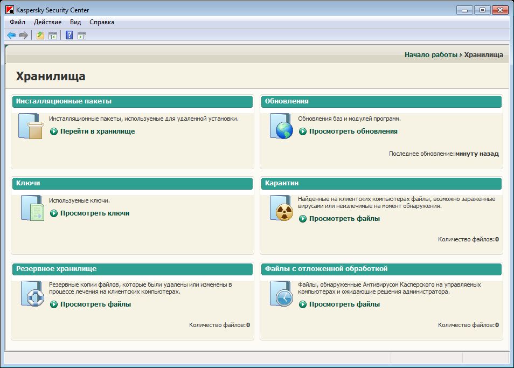Click the Ключи panel header
Screen dimensions: 514x368
(x=133, y=183)
